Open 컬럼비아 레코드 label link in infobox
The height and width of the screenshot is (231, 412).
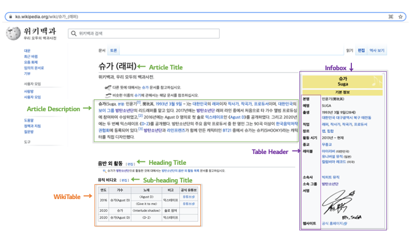coord(334,162)
